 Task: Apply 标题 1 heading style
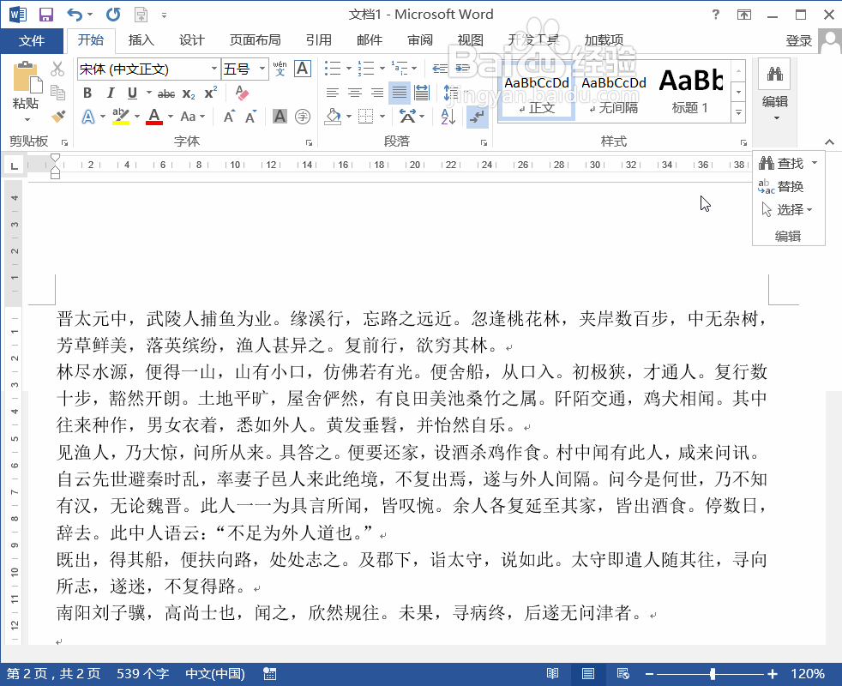pos(690,92)
